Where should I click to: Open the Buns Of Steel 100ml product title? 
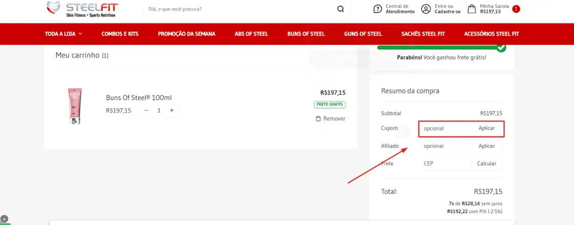pos(139,98)
